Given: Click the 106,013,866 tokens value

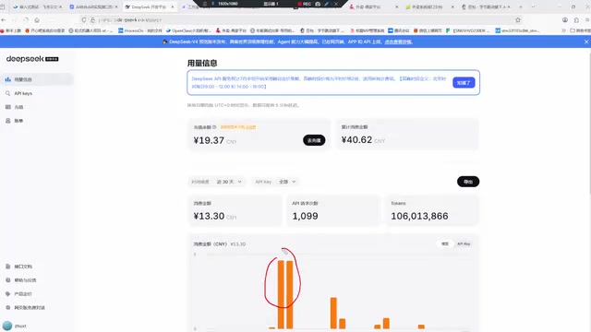Looking at the screenshot, I should pos(419,216).
